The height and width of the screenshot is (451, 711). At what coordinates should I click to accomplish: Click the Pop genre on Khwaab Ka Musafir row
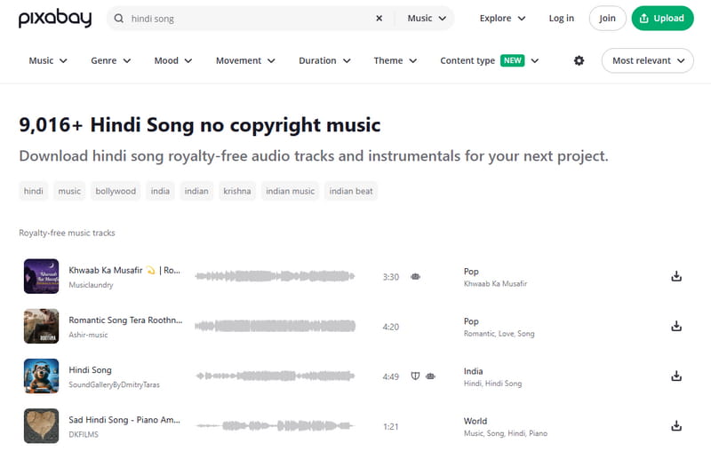tap(471, 272)
